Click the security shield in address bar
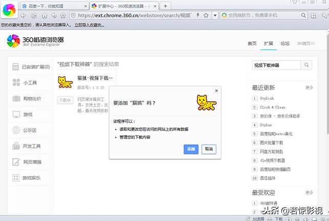The width and height of the screenshot is (329, 221). 73,15
